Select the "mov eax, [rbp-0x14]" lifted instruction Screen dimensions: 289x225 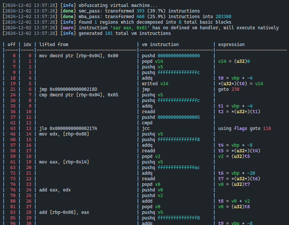coord(64,162)
